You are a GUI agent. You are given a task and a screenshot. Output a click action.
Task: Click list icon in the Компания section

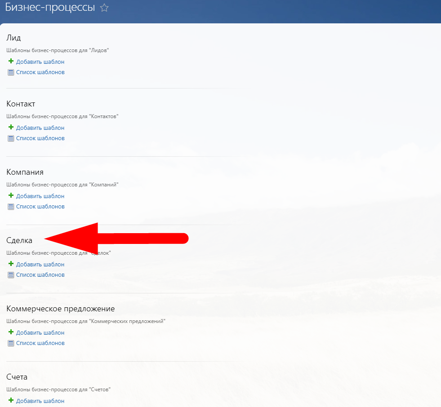[x=11, y=207]
